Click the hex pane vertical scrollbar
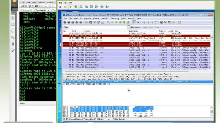 (211, 111)
